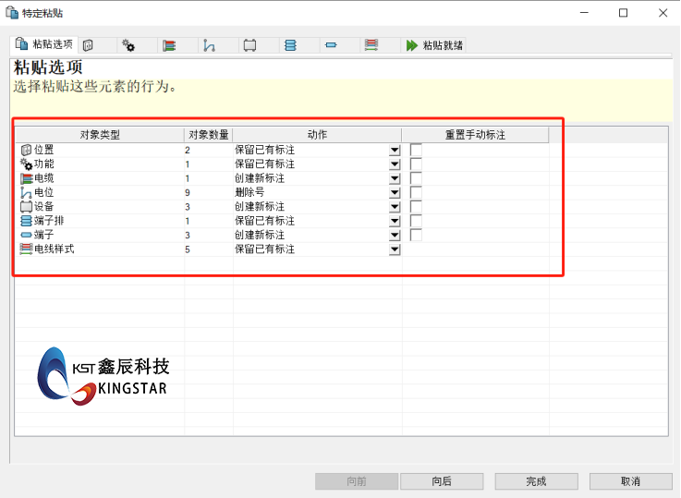This screenshot has width=681, height=498.
Task: Open the 动作 dropdown for 电线样式 row
Action: (x=395, y=249)
